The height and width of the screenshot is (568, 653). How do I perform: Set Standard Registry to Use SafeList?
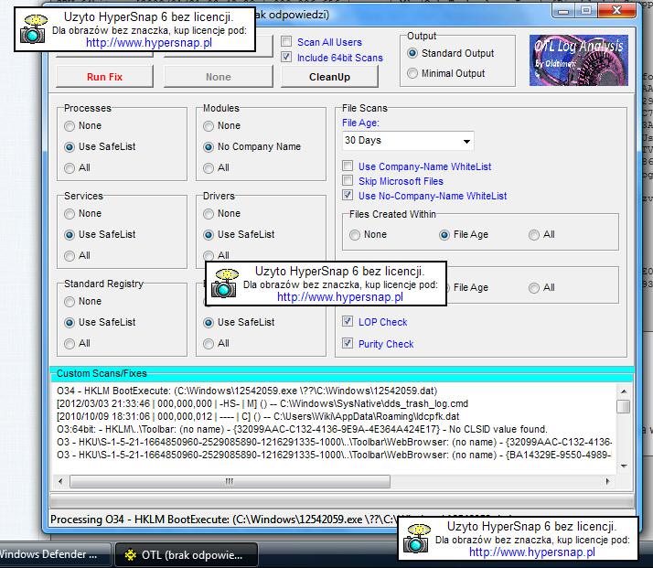(x=70, y=322)
